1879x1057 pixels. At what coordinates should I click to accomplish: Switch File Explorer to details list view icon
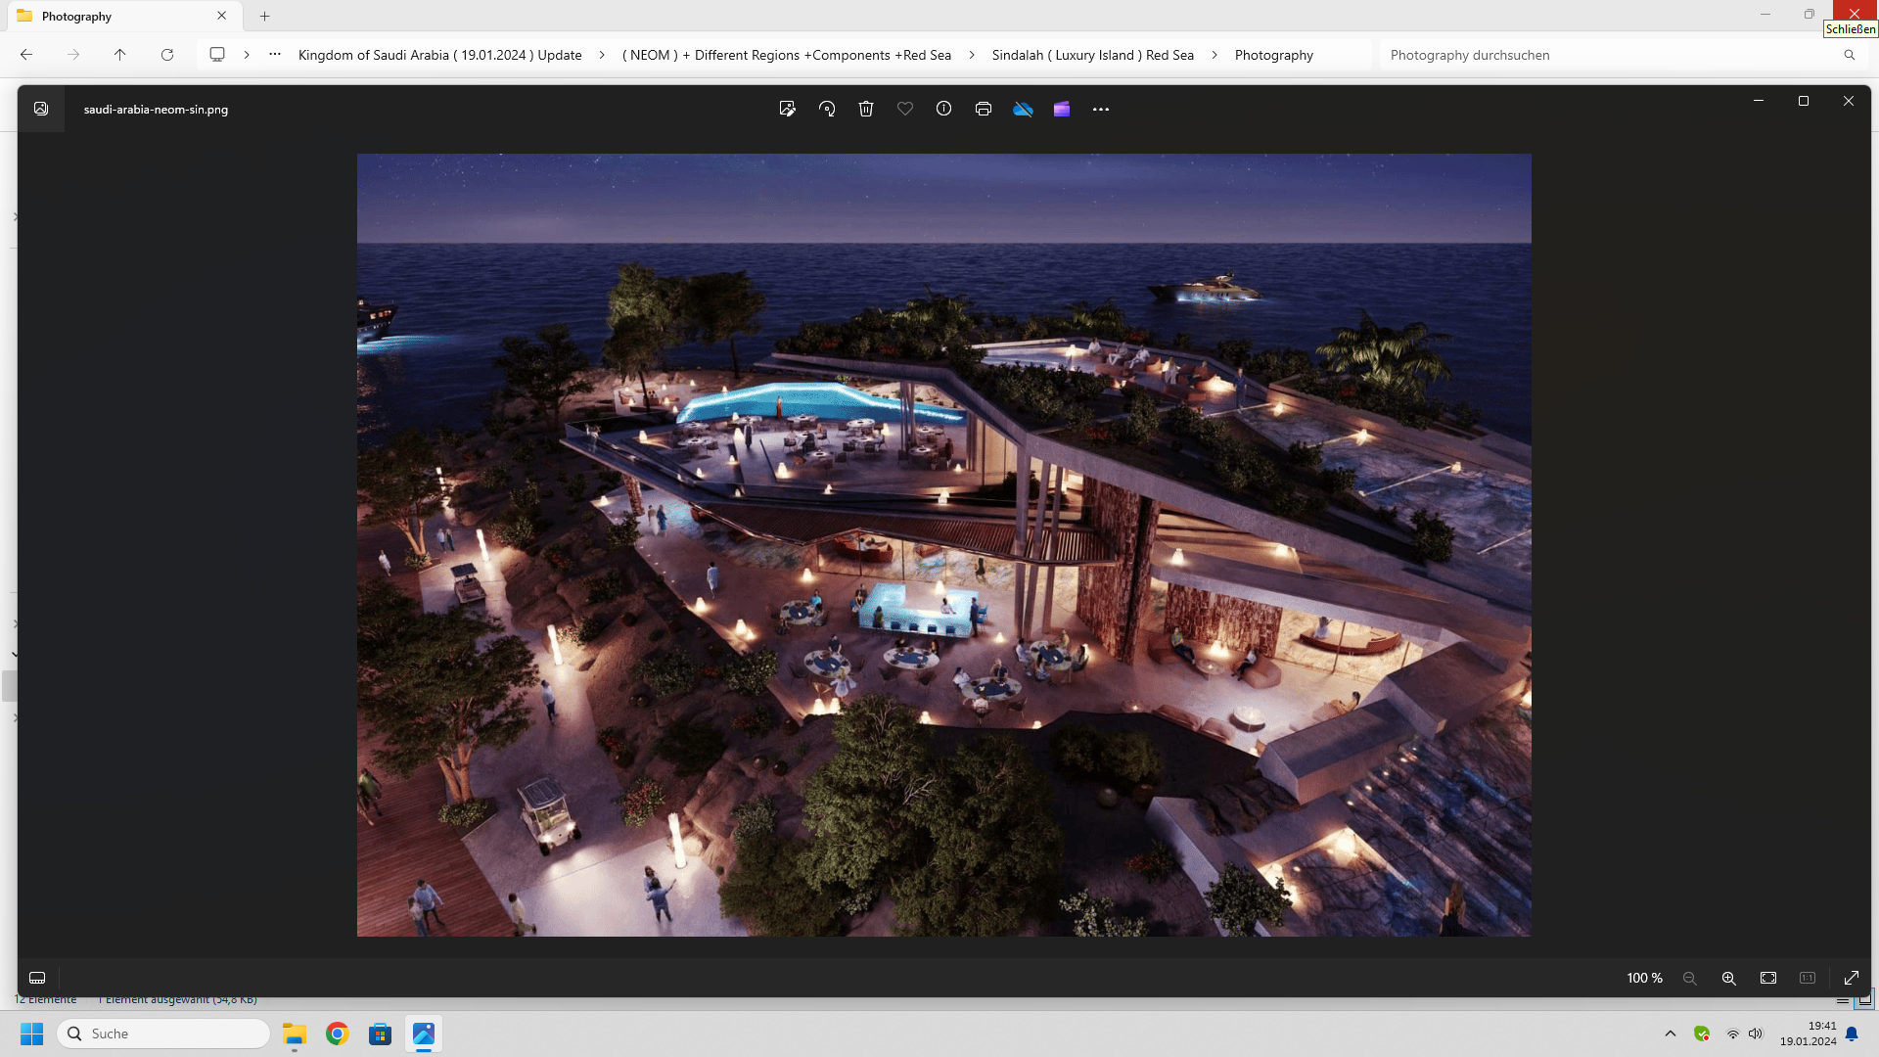(x=1843, y=1000)
